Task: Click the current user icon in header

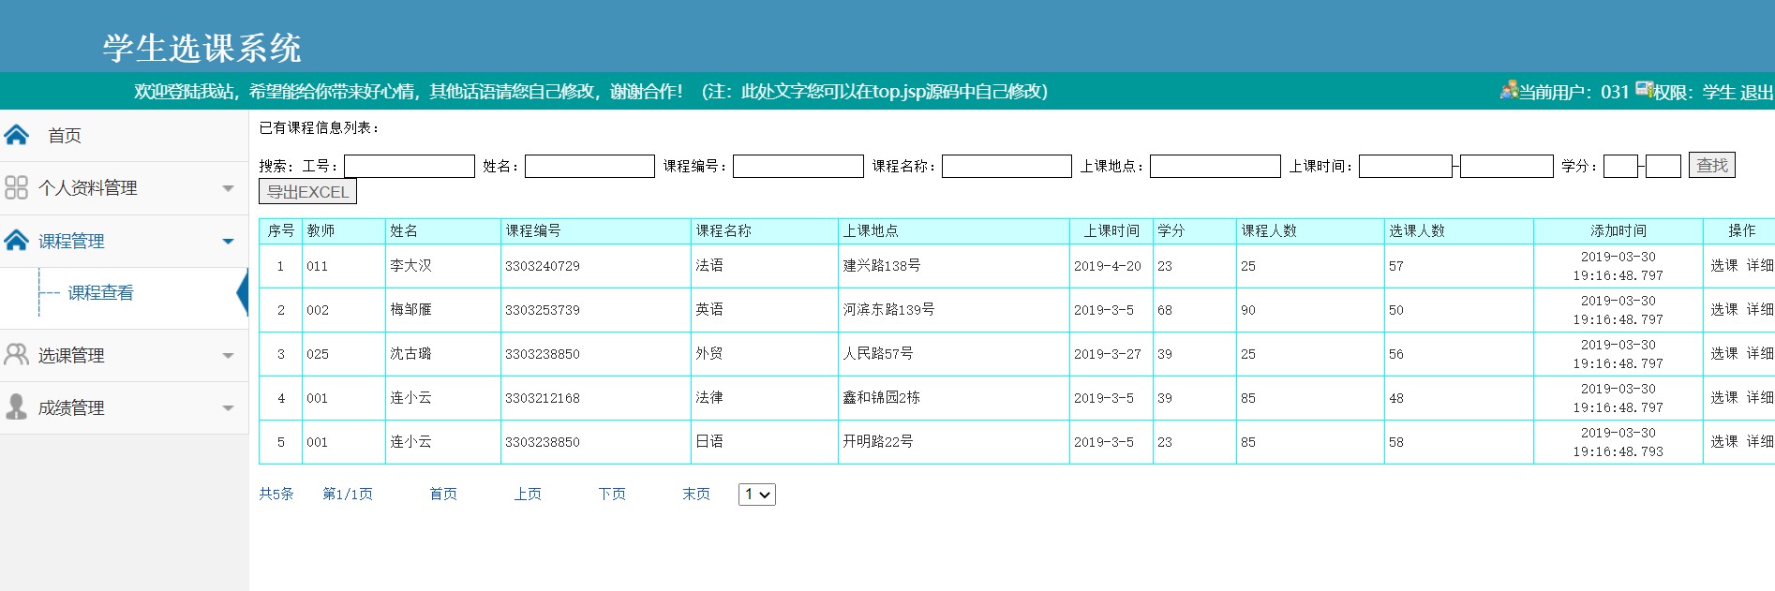Action: 1509,90
